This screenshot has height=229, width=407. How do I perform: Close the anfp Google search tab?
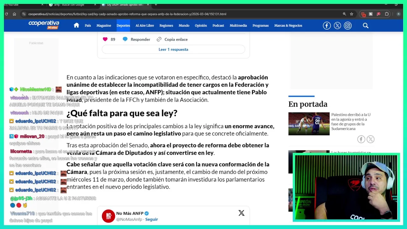[95, 5]
